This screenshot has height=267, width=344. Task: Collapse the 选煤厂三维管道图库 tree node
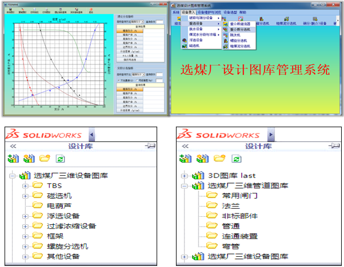(183, 185)
